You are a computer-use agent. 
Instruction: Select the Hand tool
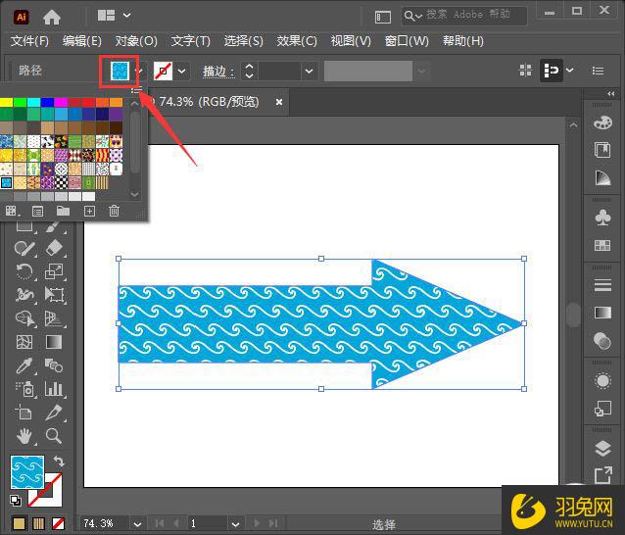[24, 436]
